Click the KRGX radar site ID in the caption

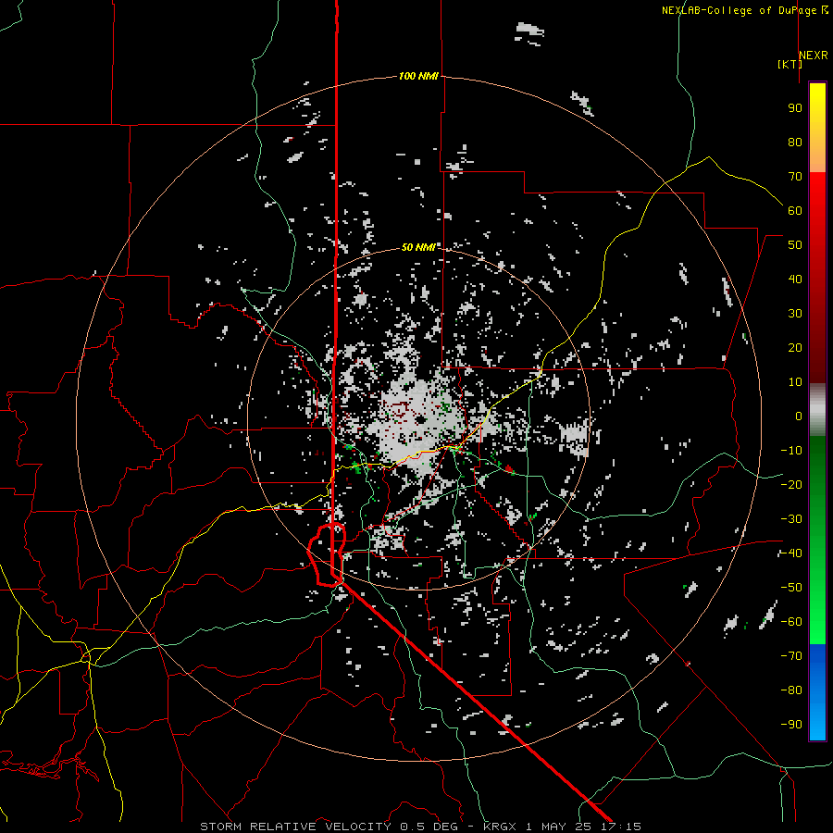(x=500, y=827)
